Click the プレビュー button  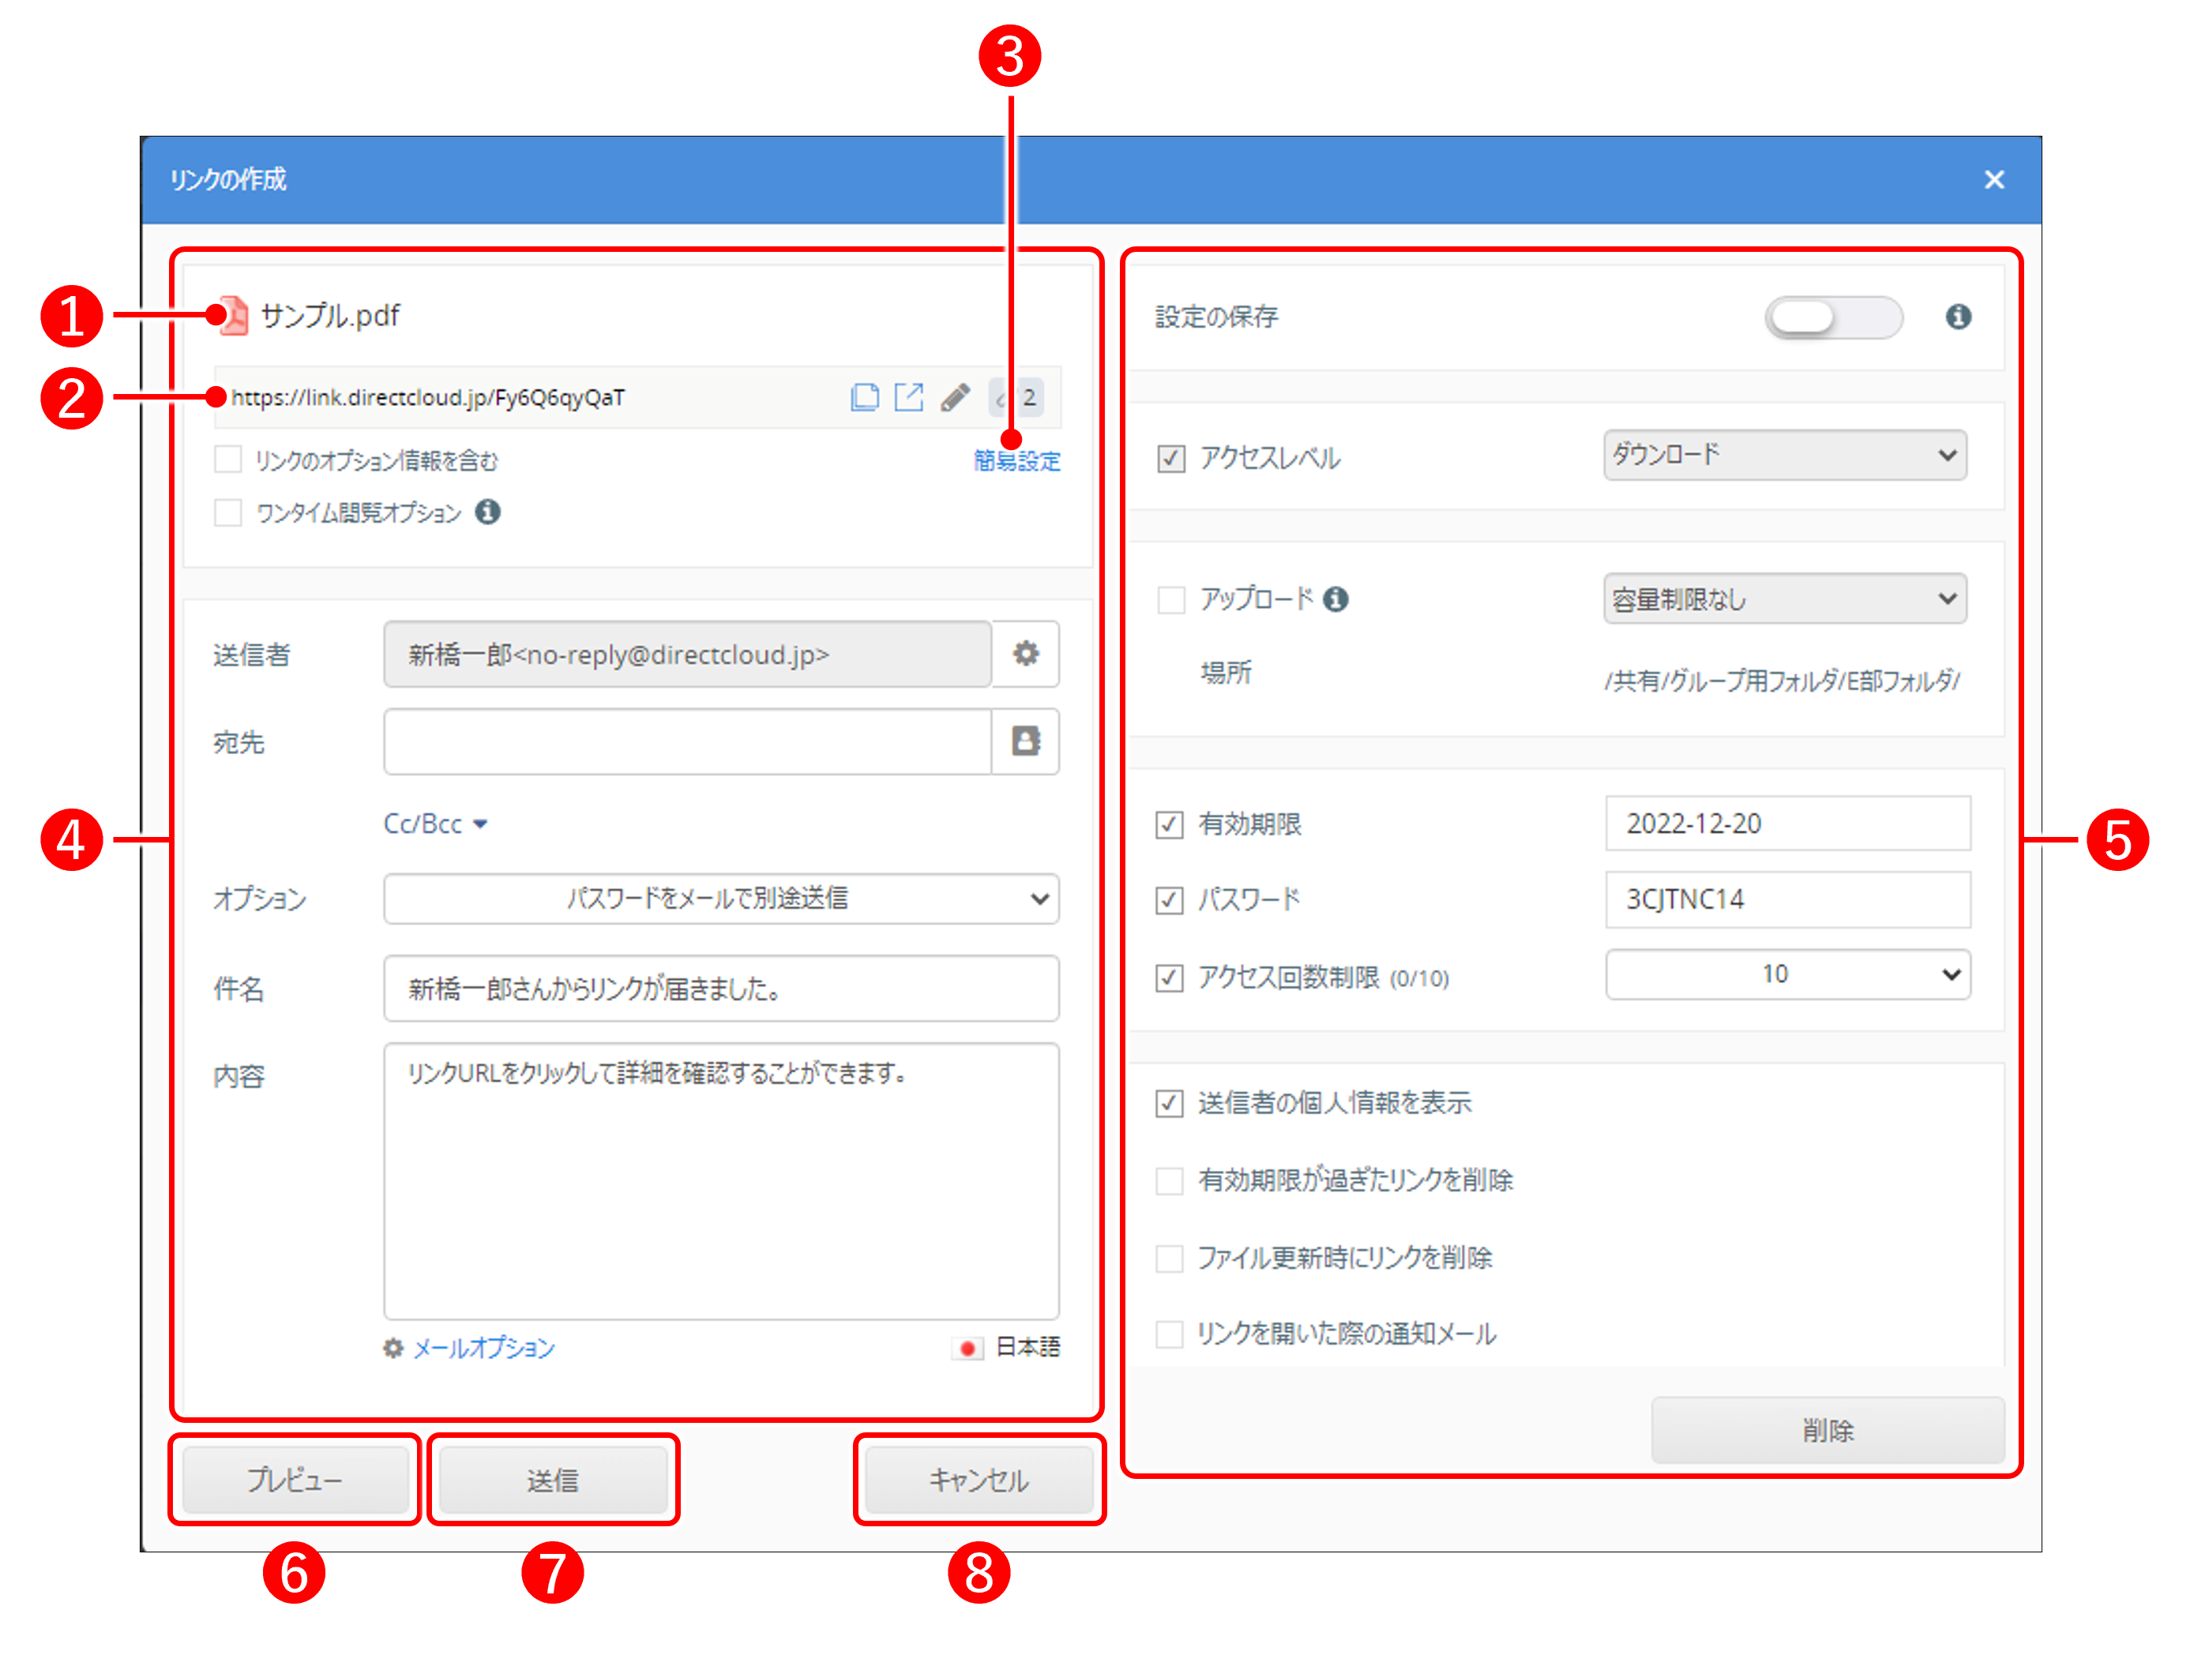295,1480
